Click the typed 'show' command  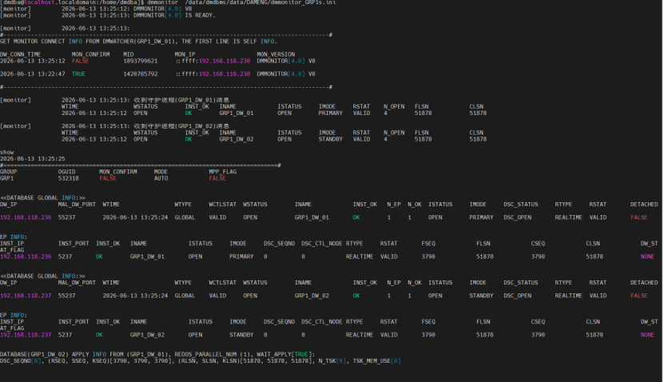(6, 153)
